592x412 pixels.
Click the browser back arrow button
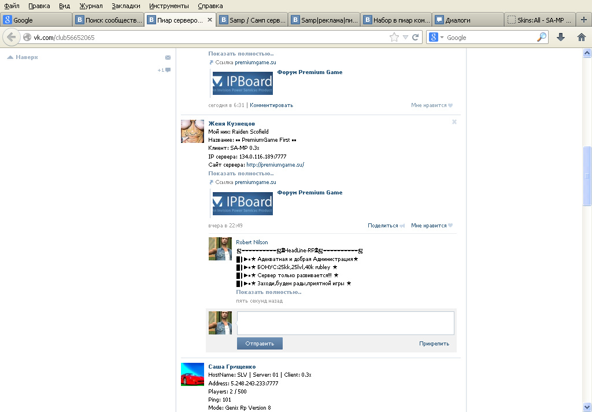coord(11,37)
